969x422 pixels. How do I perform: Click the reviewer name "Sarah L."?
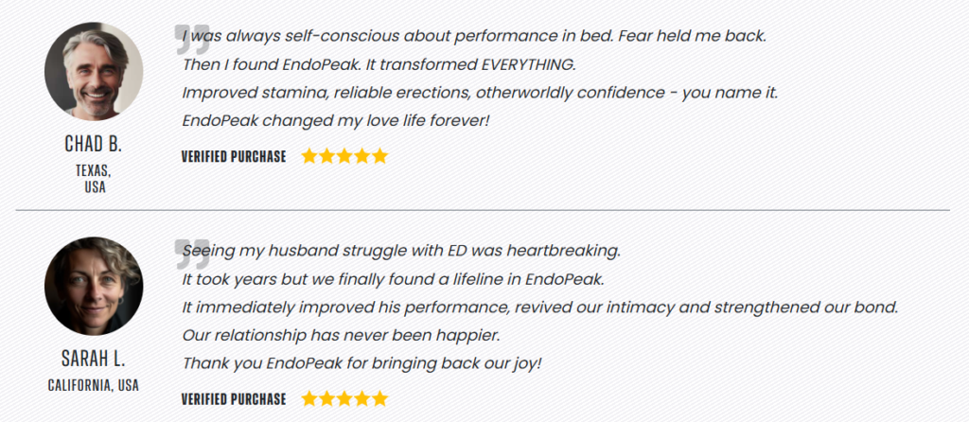click(93, 360)
